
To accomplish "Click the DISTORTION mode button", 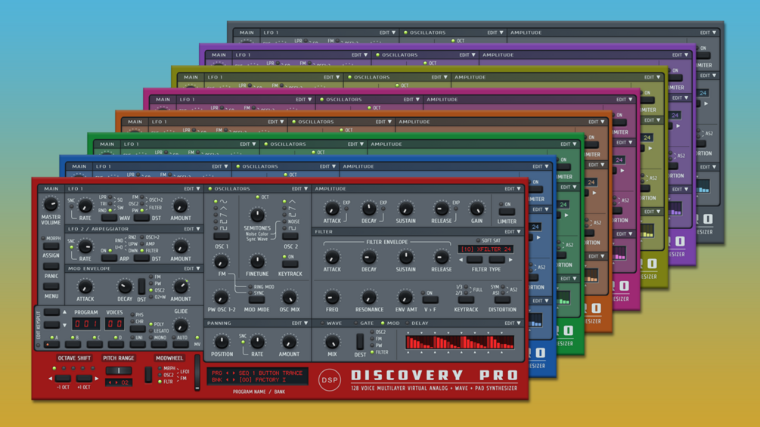I will click(x=502, y=300).
